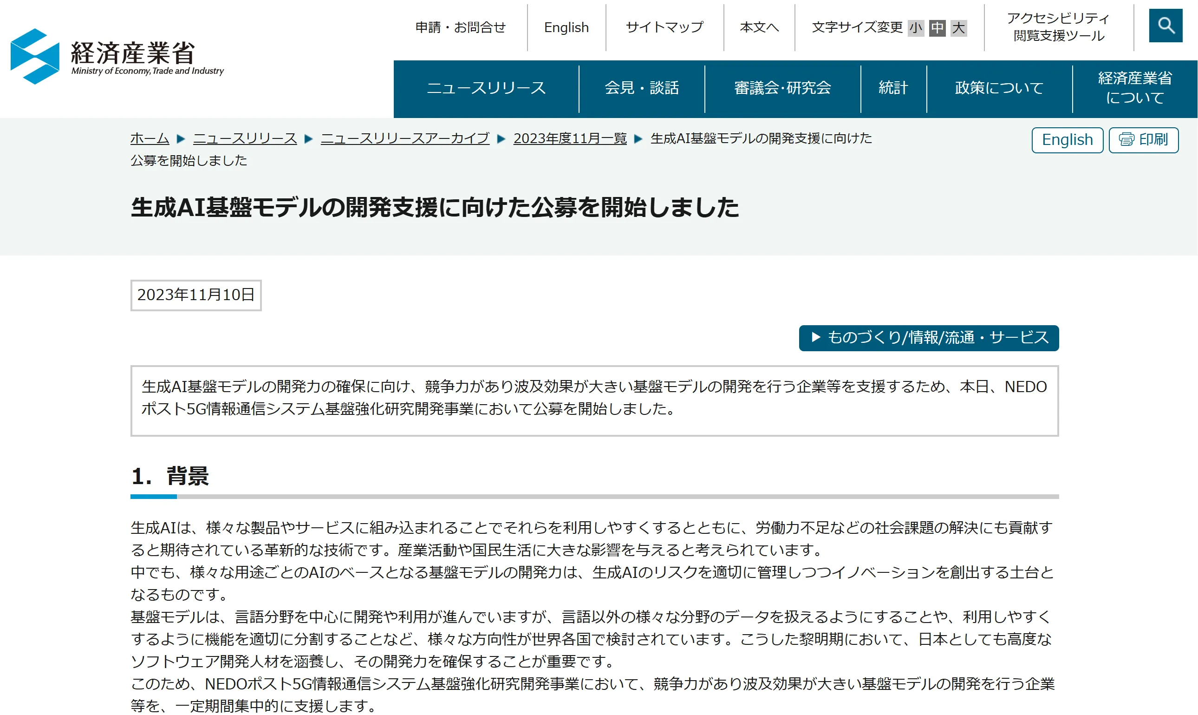Click the 1. 背景 heading

click(x=169, y=476)
